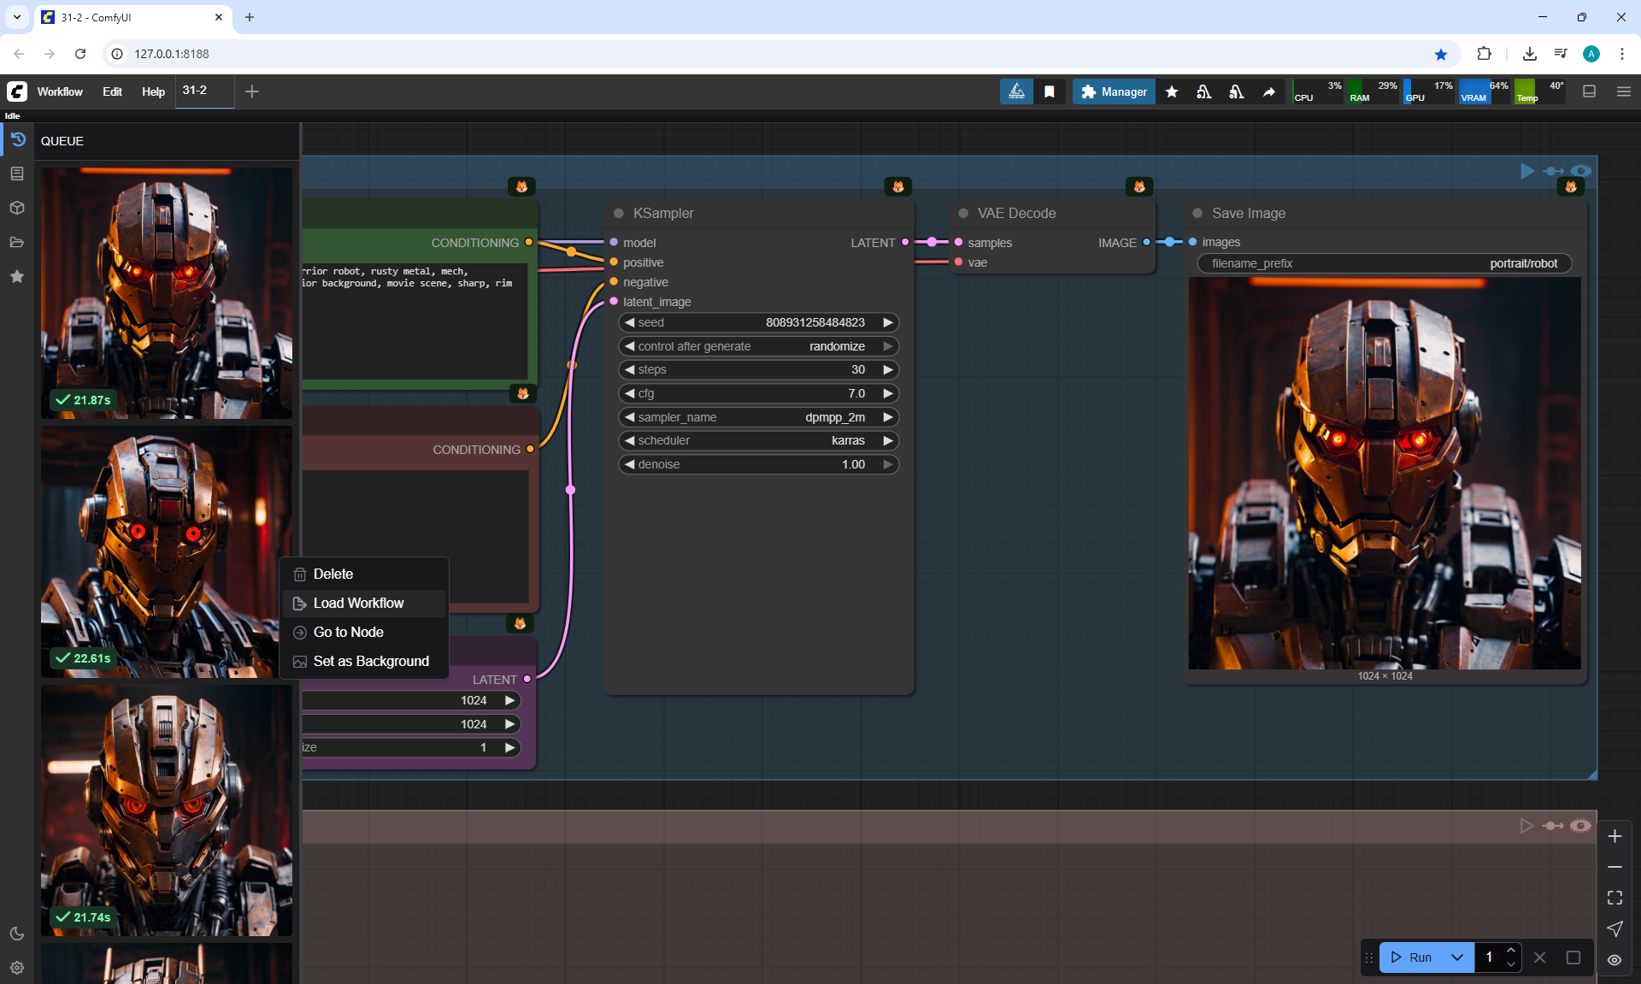1641x984 pixels.
Task: Toggle the bottom panel icon in toolbar
Action: pos(1589,91)
